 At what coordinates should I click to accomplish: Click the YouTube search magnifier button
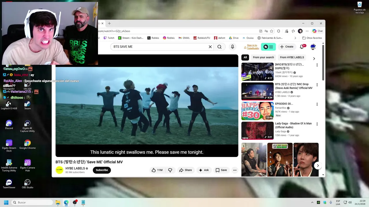[219, 47]
